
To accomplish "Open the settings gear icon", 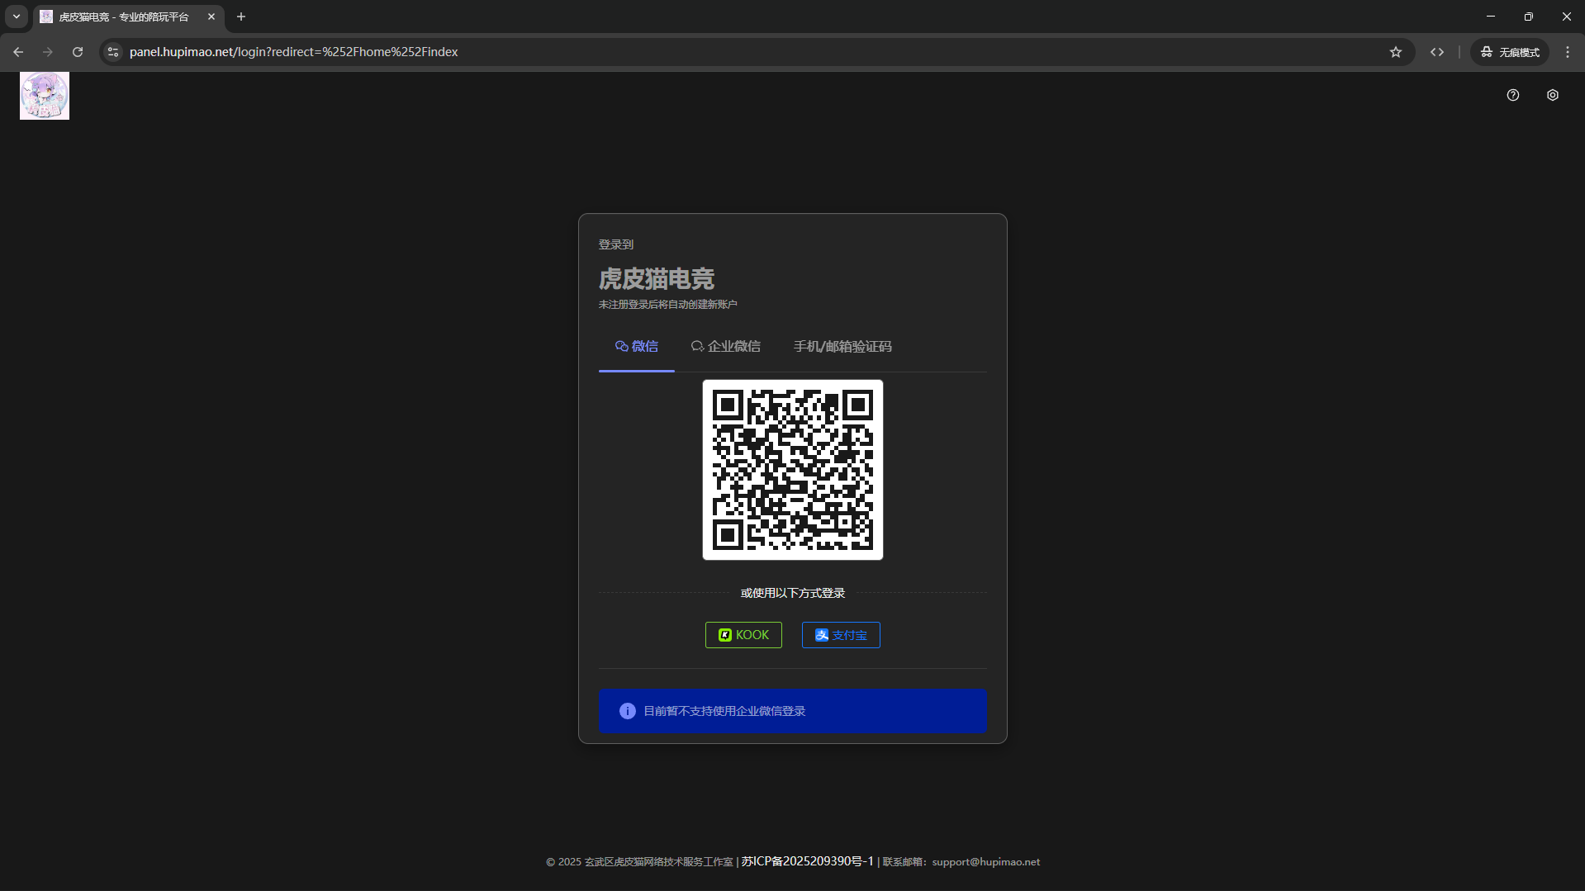I will [x=1552, y=95].
